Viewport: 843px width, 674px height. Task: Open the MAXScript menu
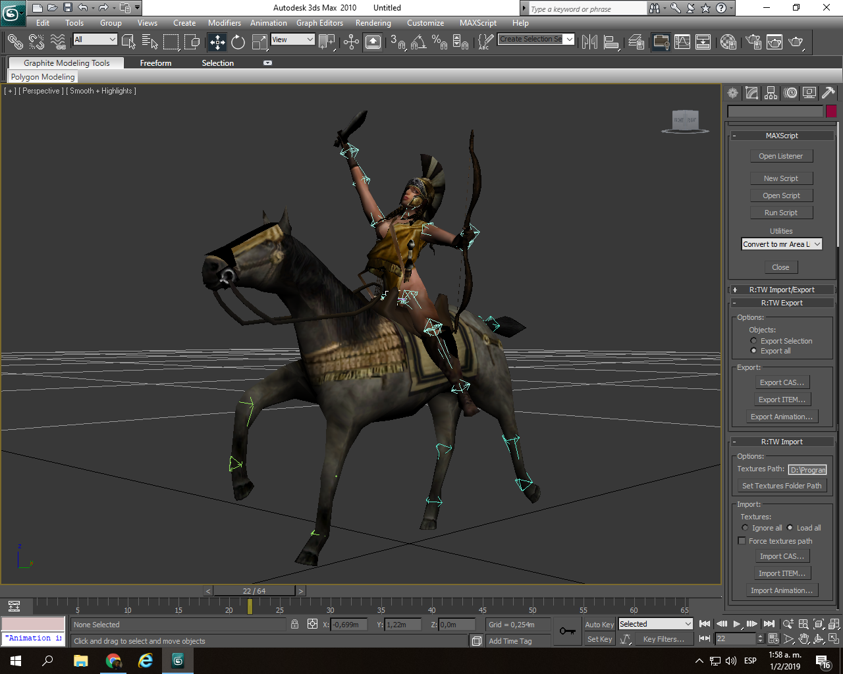[x=478, y=23]
